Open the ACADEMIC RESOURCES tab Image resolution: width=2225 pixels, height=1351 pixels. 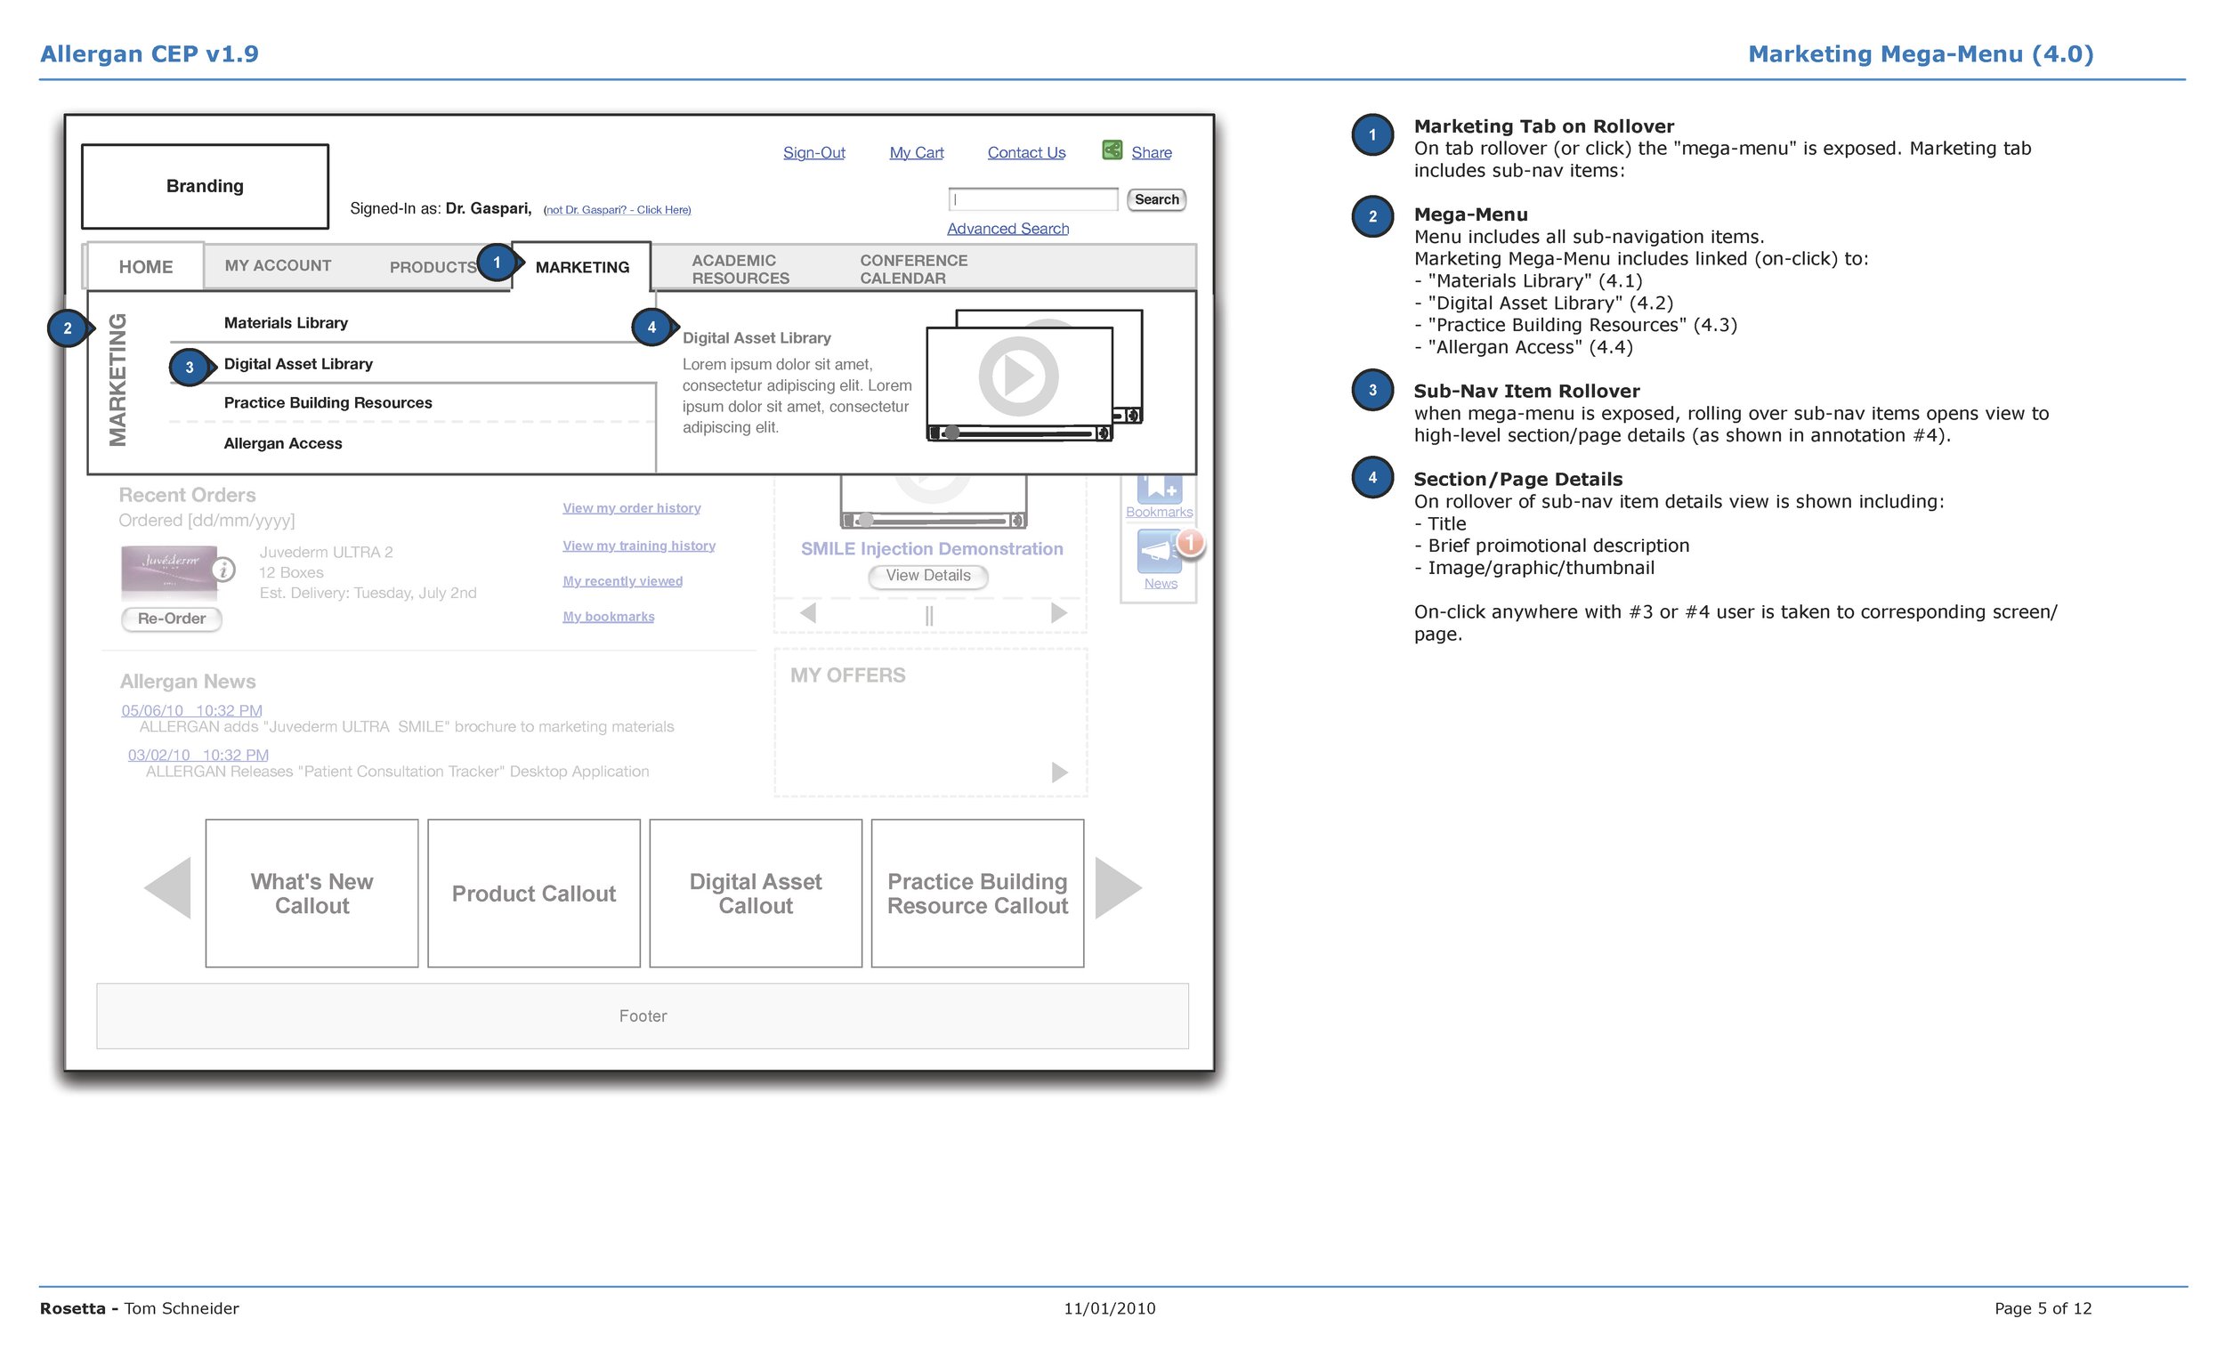pyautogui.click(x=740, y=269)
